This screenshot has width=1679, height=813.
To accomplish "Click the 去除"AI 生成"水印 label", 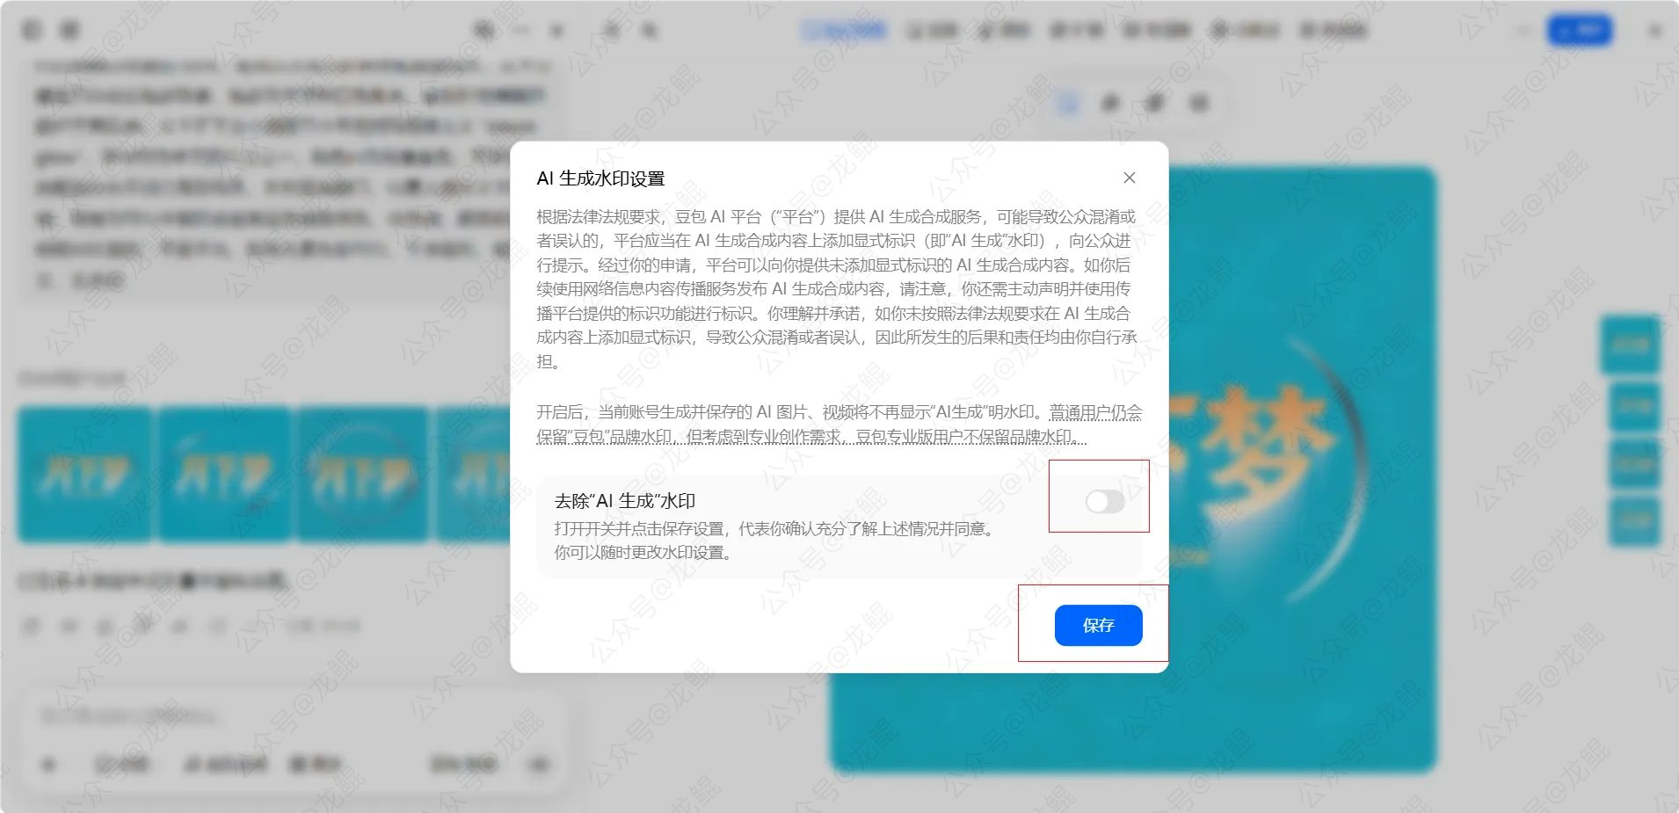I will [x=625, y=501].
